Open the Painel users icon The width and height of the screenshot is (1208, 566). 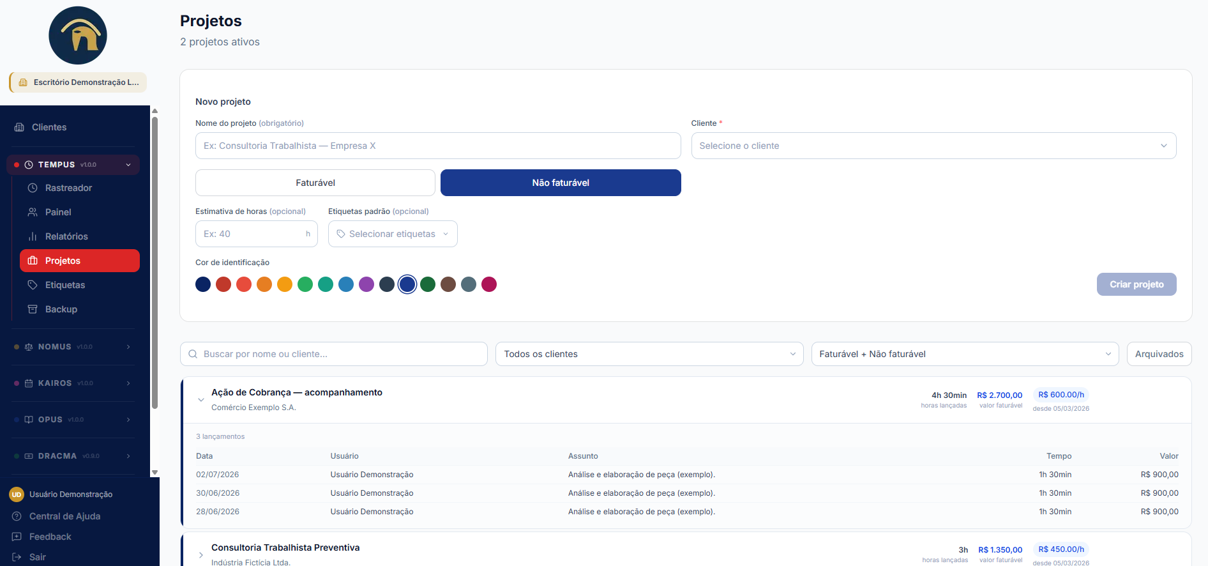[x=33, y=212]
